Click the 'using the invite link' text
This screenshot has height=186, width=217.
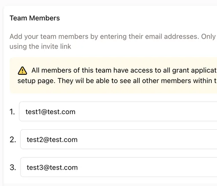pyautogui.click(x=40, y=46)
